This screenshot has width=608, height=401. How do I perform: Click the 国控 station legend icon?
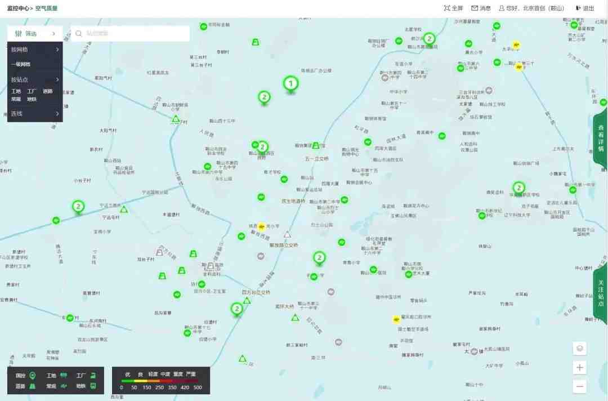click(33, 376)
